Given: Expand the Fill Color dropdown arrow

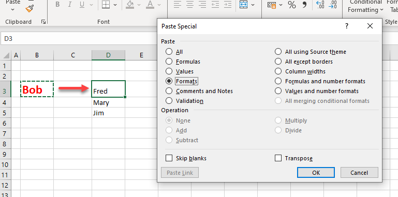Looking at the screenshot, I should (x=139, y=5).
